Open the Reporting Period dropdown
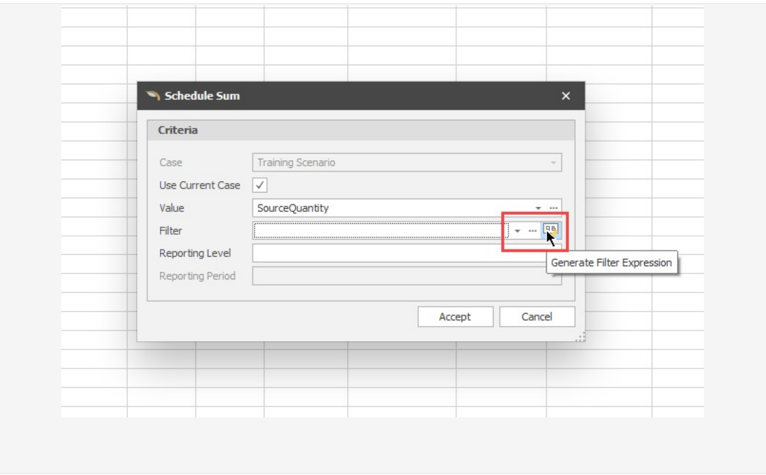 click(554, 276)
